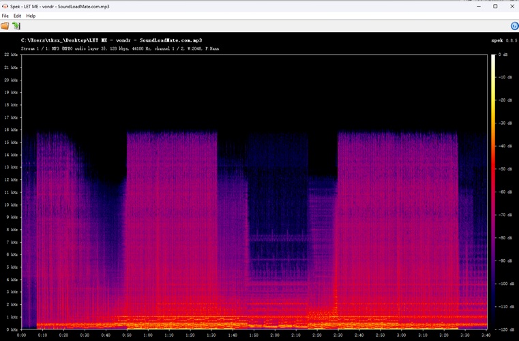Viewport: 519px width, 341px height.
Task: Click the window title 'Spek - LET ME - vondr'
Action: click(x=59, y=6)
